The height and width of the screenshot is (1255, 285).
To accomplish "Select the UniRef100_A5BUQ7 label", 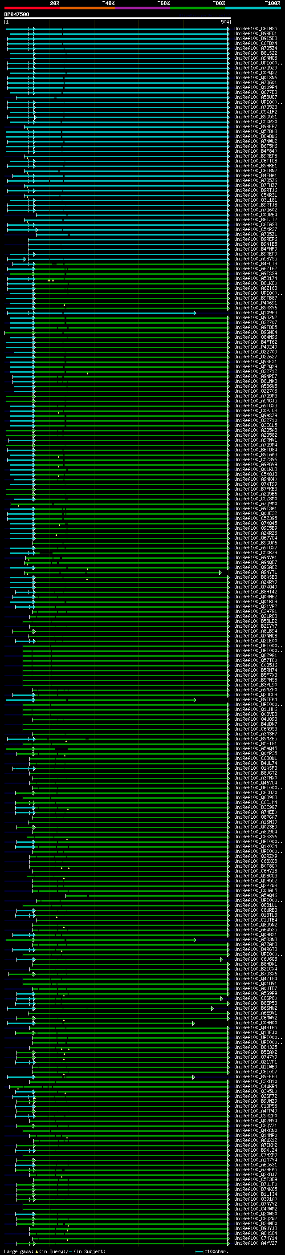I will click(x=256, y=97).
